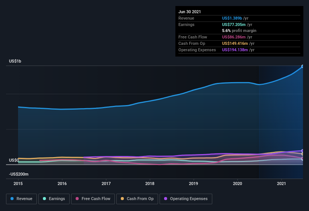Click the -US$200m y-axis label
This screenshot has height=211, width=309.
click(19, 174)
